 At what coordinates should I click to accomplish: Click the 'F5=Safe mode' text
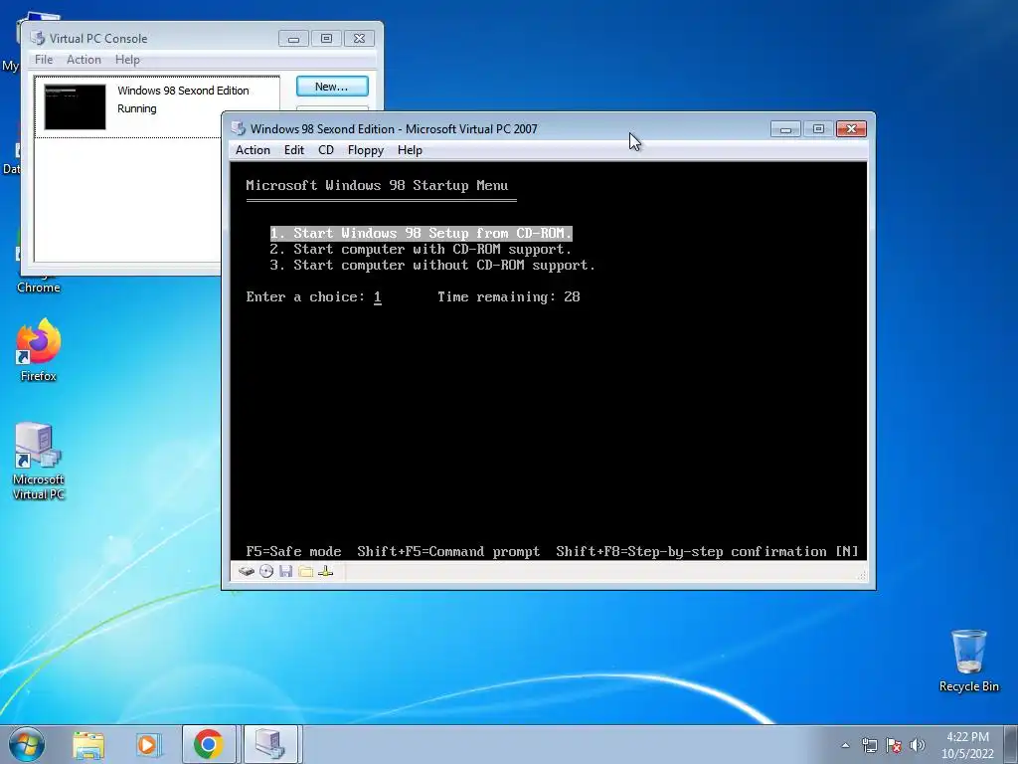(293, 551)
